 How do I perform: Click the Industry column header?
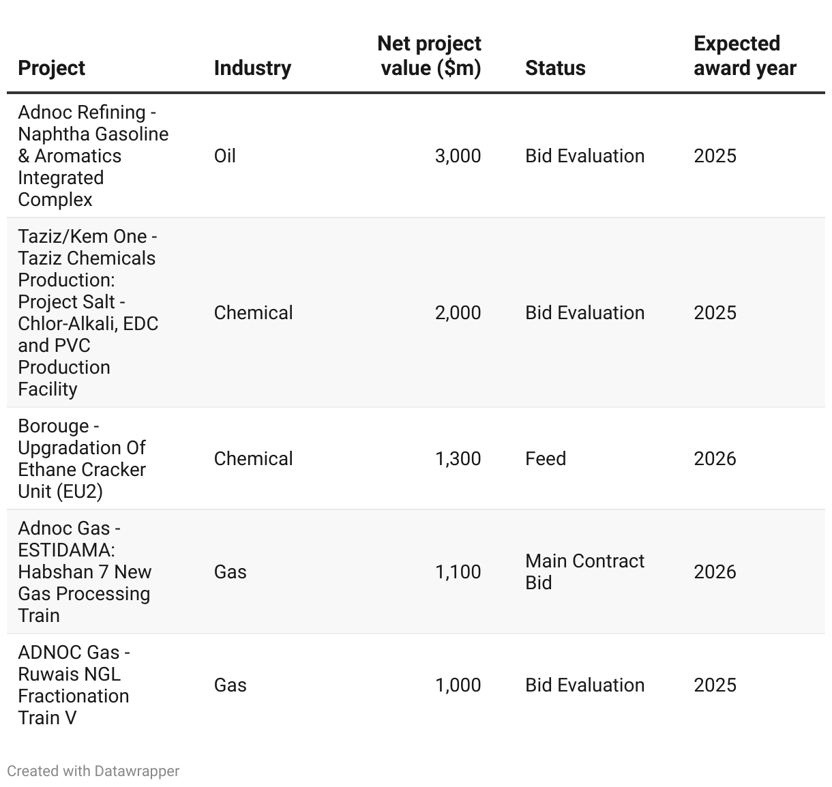pos(252,68)
